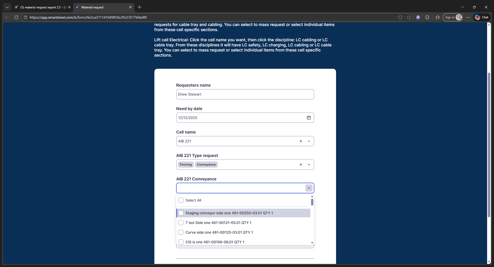Click the page vertical scrollbar thumb
494x267 pixels.
click(489, 145)
